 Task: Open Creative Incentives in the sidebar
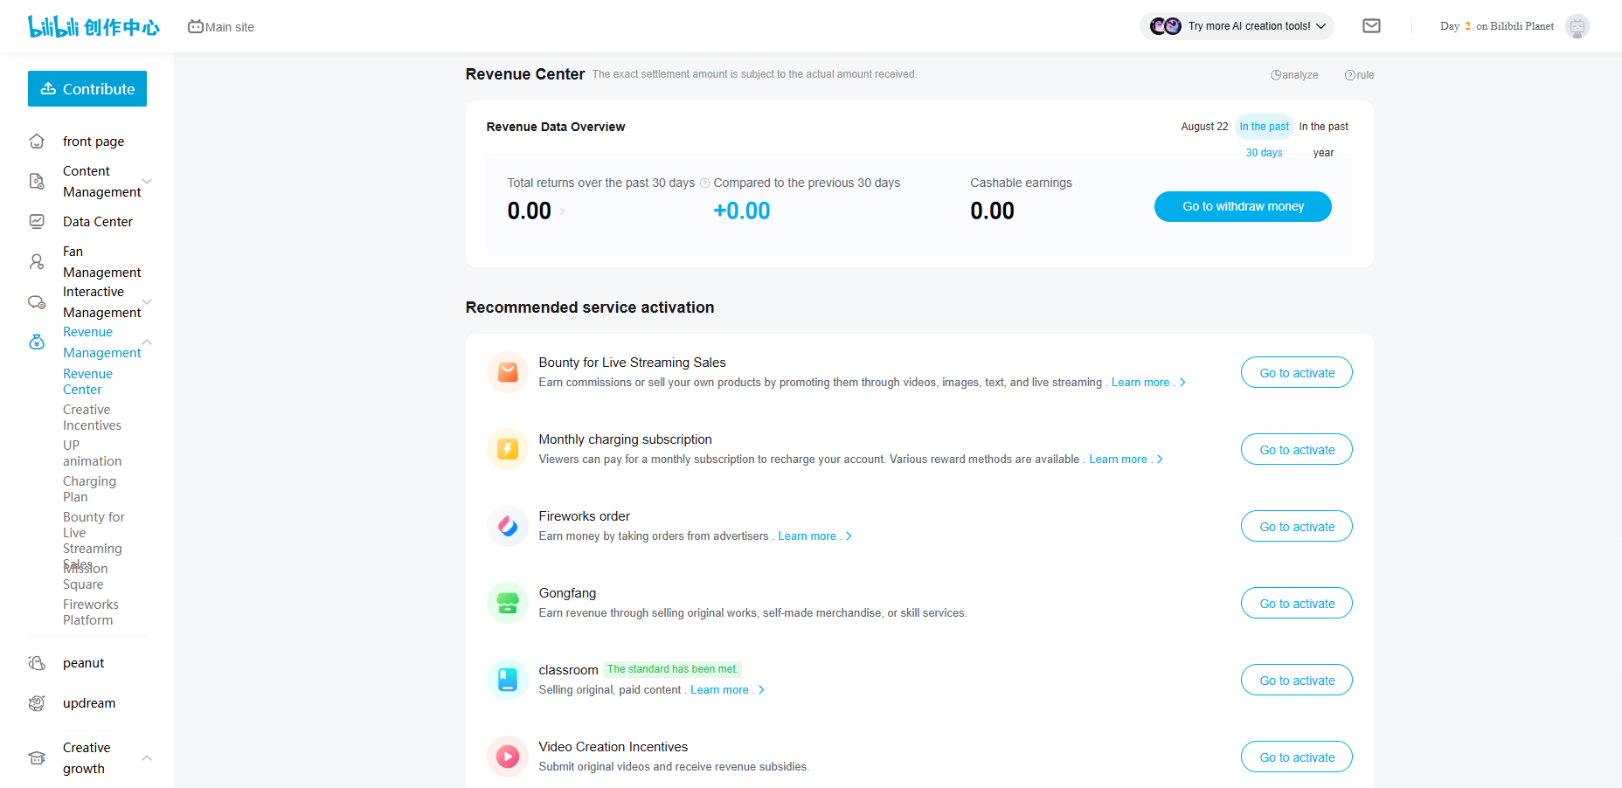92,418
